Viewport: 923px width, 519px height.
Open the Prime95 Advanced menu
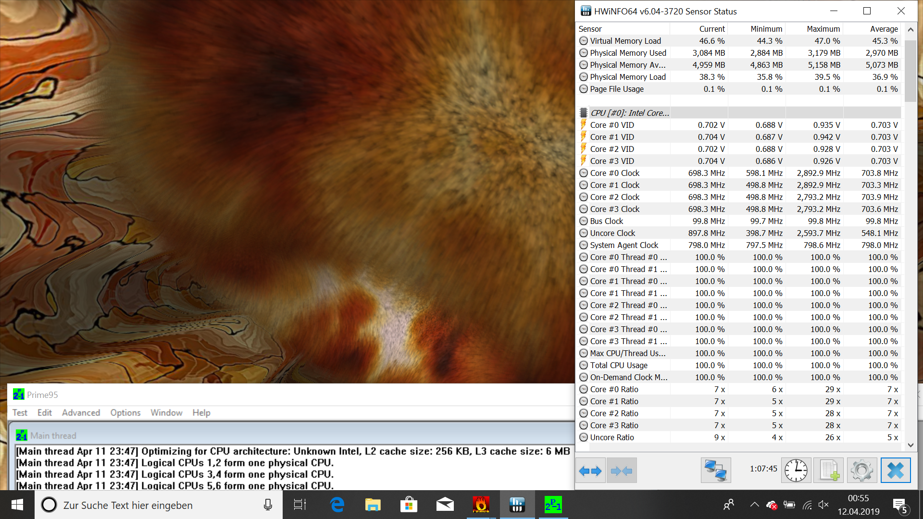click(x=81, y=413)
